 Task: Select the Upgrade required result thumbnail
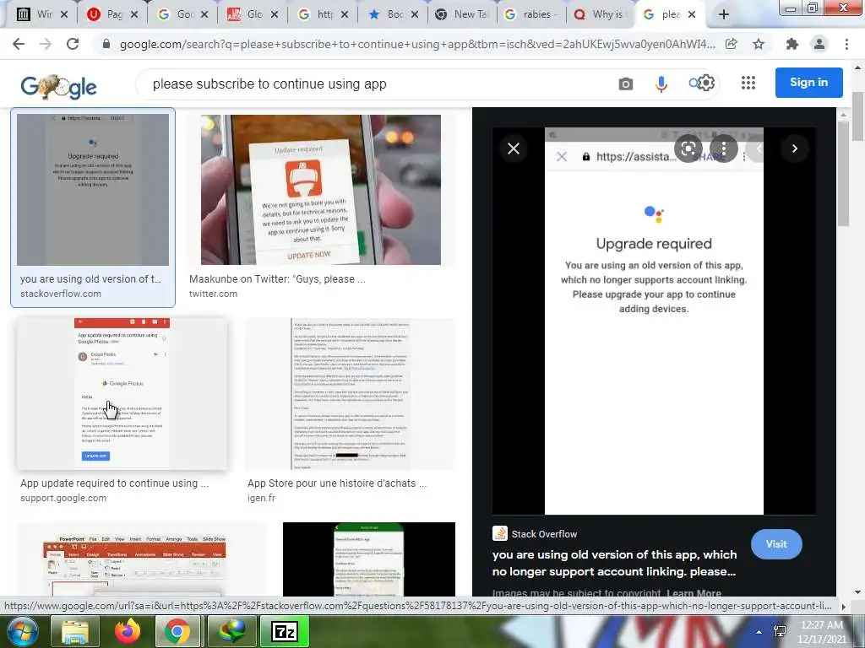click(x=93, y=190)
